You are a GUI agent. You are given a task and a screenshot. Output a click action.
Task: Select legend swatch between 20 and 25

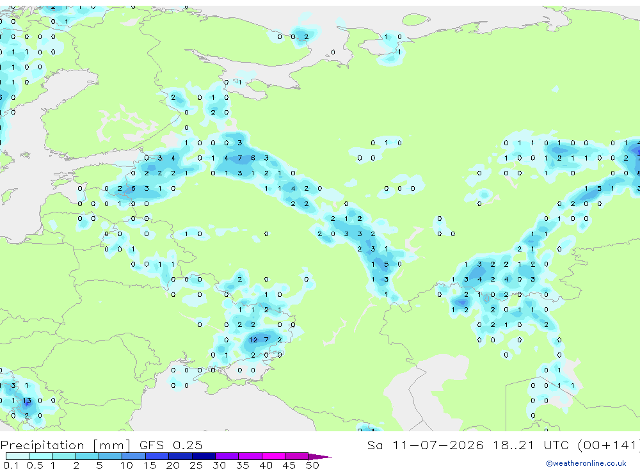tap(180, 456)
